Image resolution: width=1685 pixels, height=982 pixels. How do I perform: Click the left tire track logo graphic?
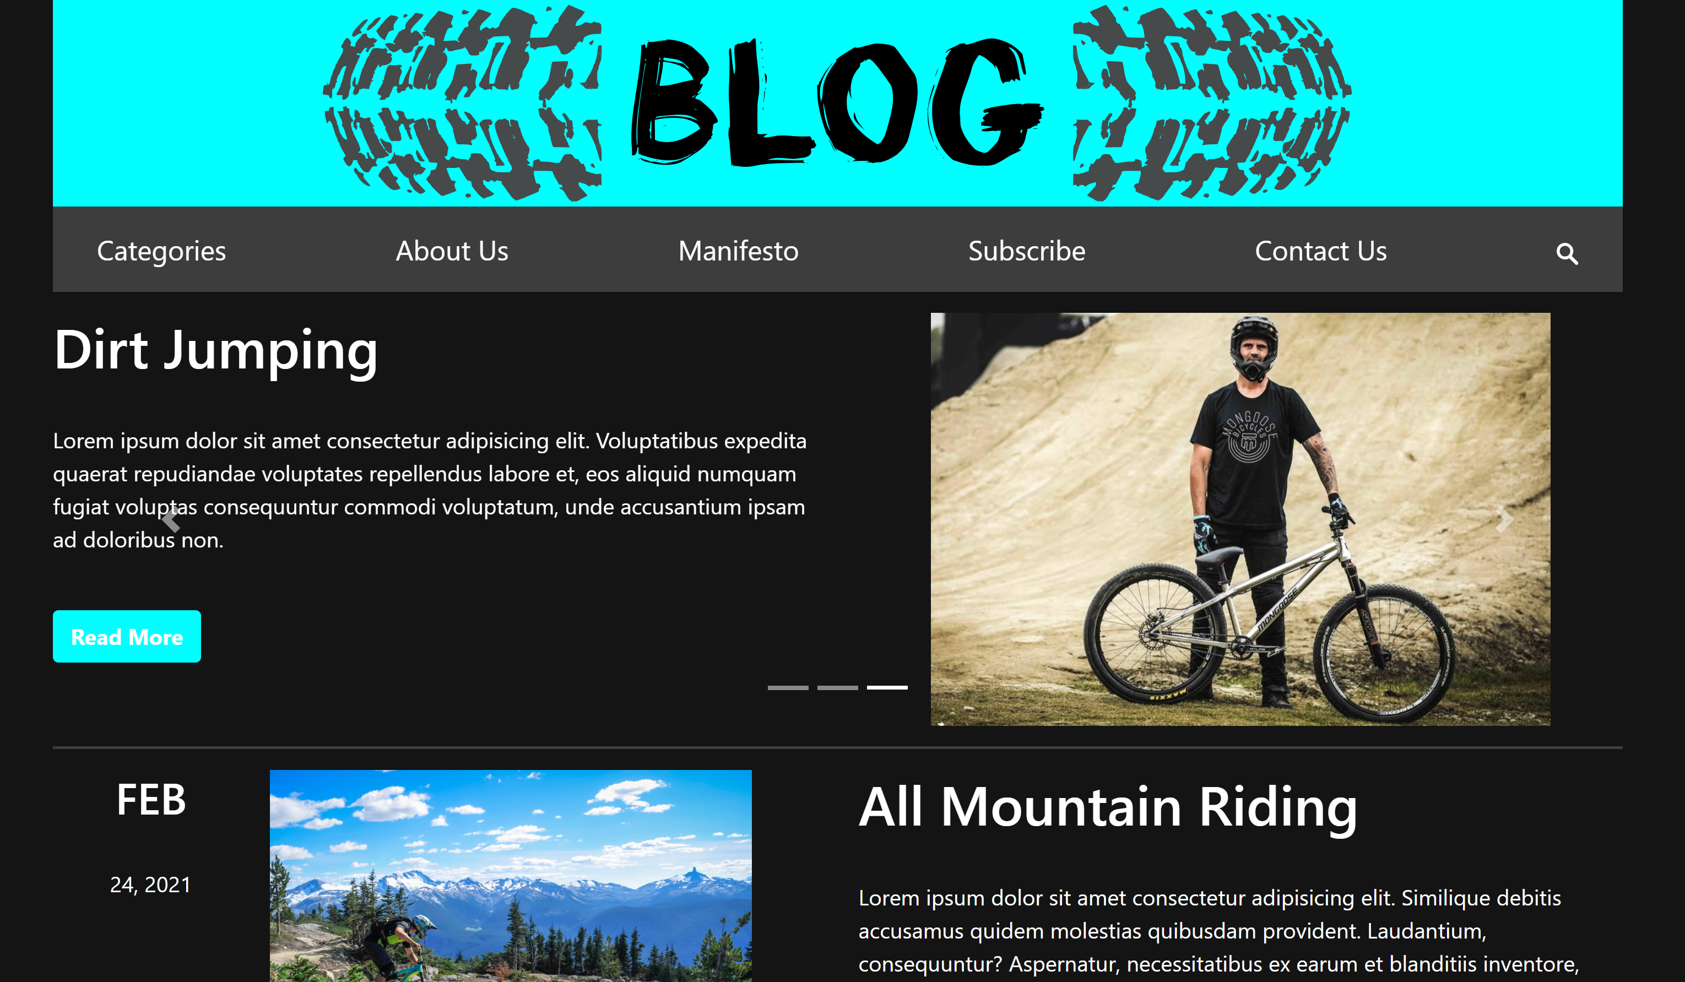click(463, 103)
